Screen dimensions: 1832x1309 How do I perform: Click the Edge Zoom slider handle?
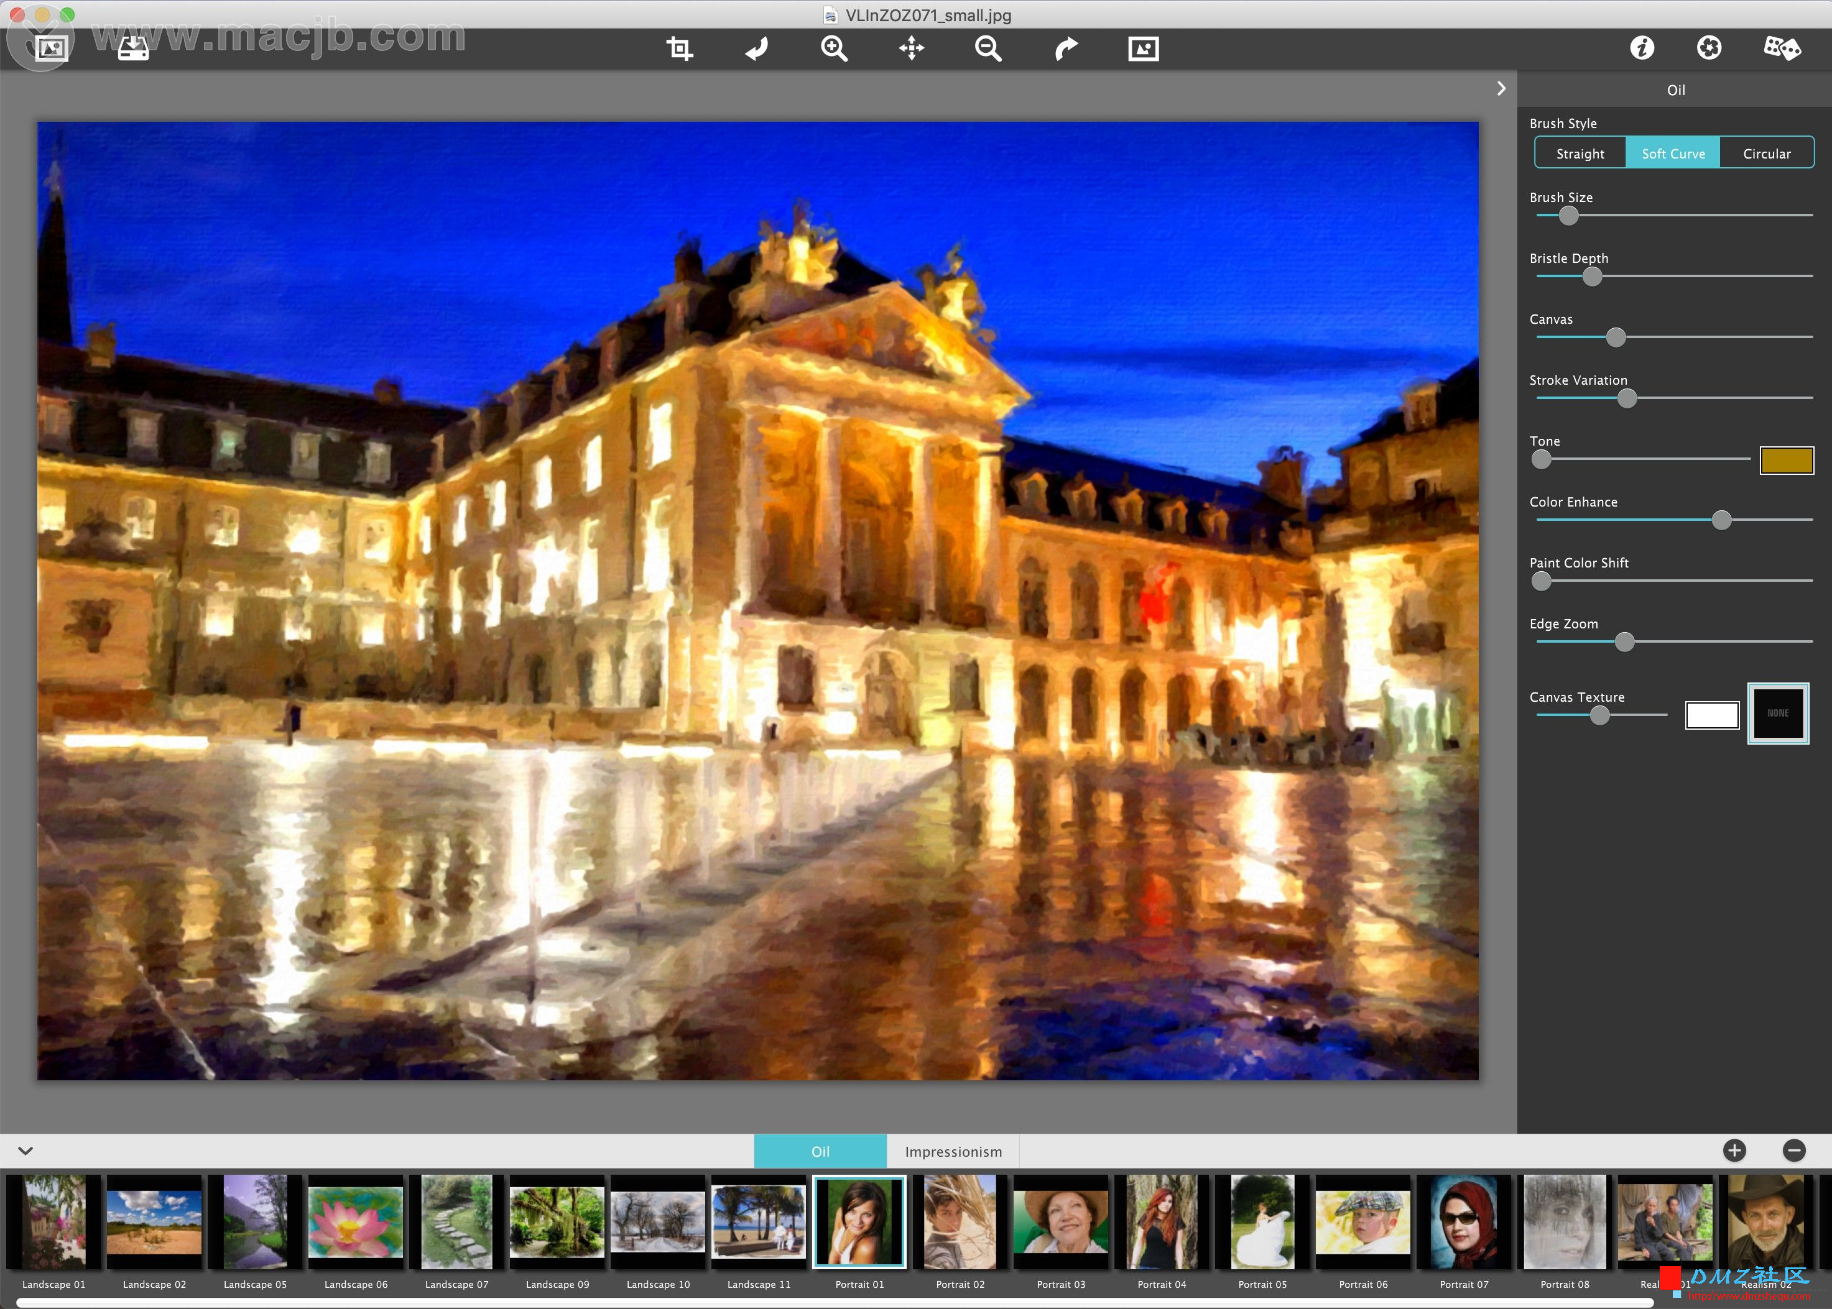click(1625, 641)
